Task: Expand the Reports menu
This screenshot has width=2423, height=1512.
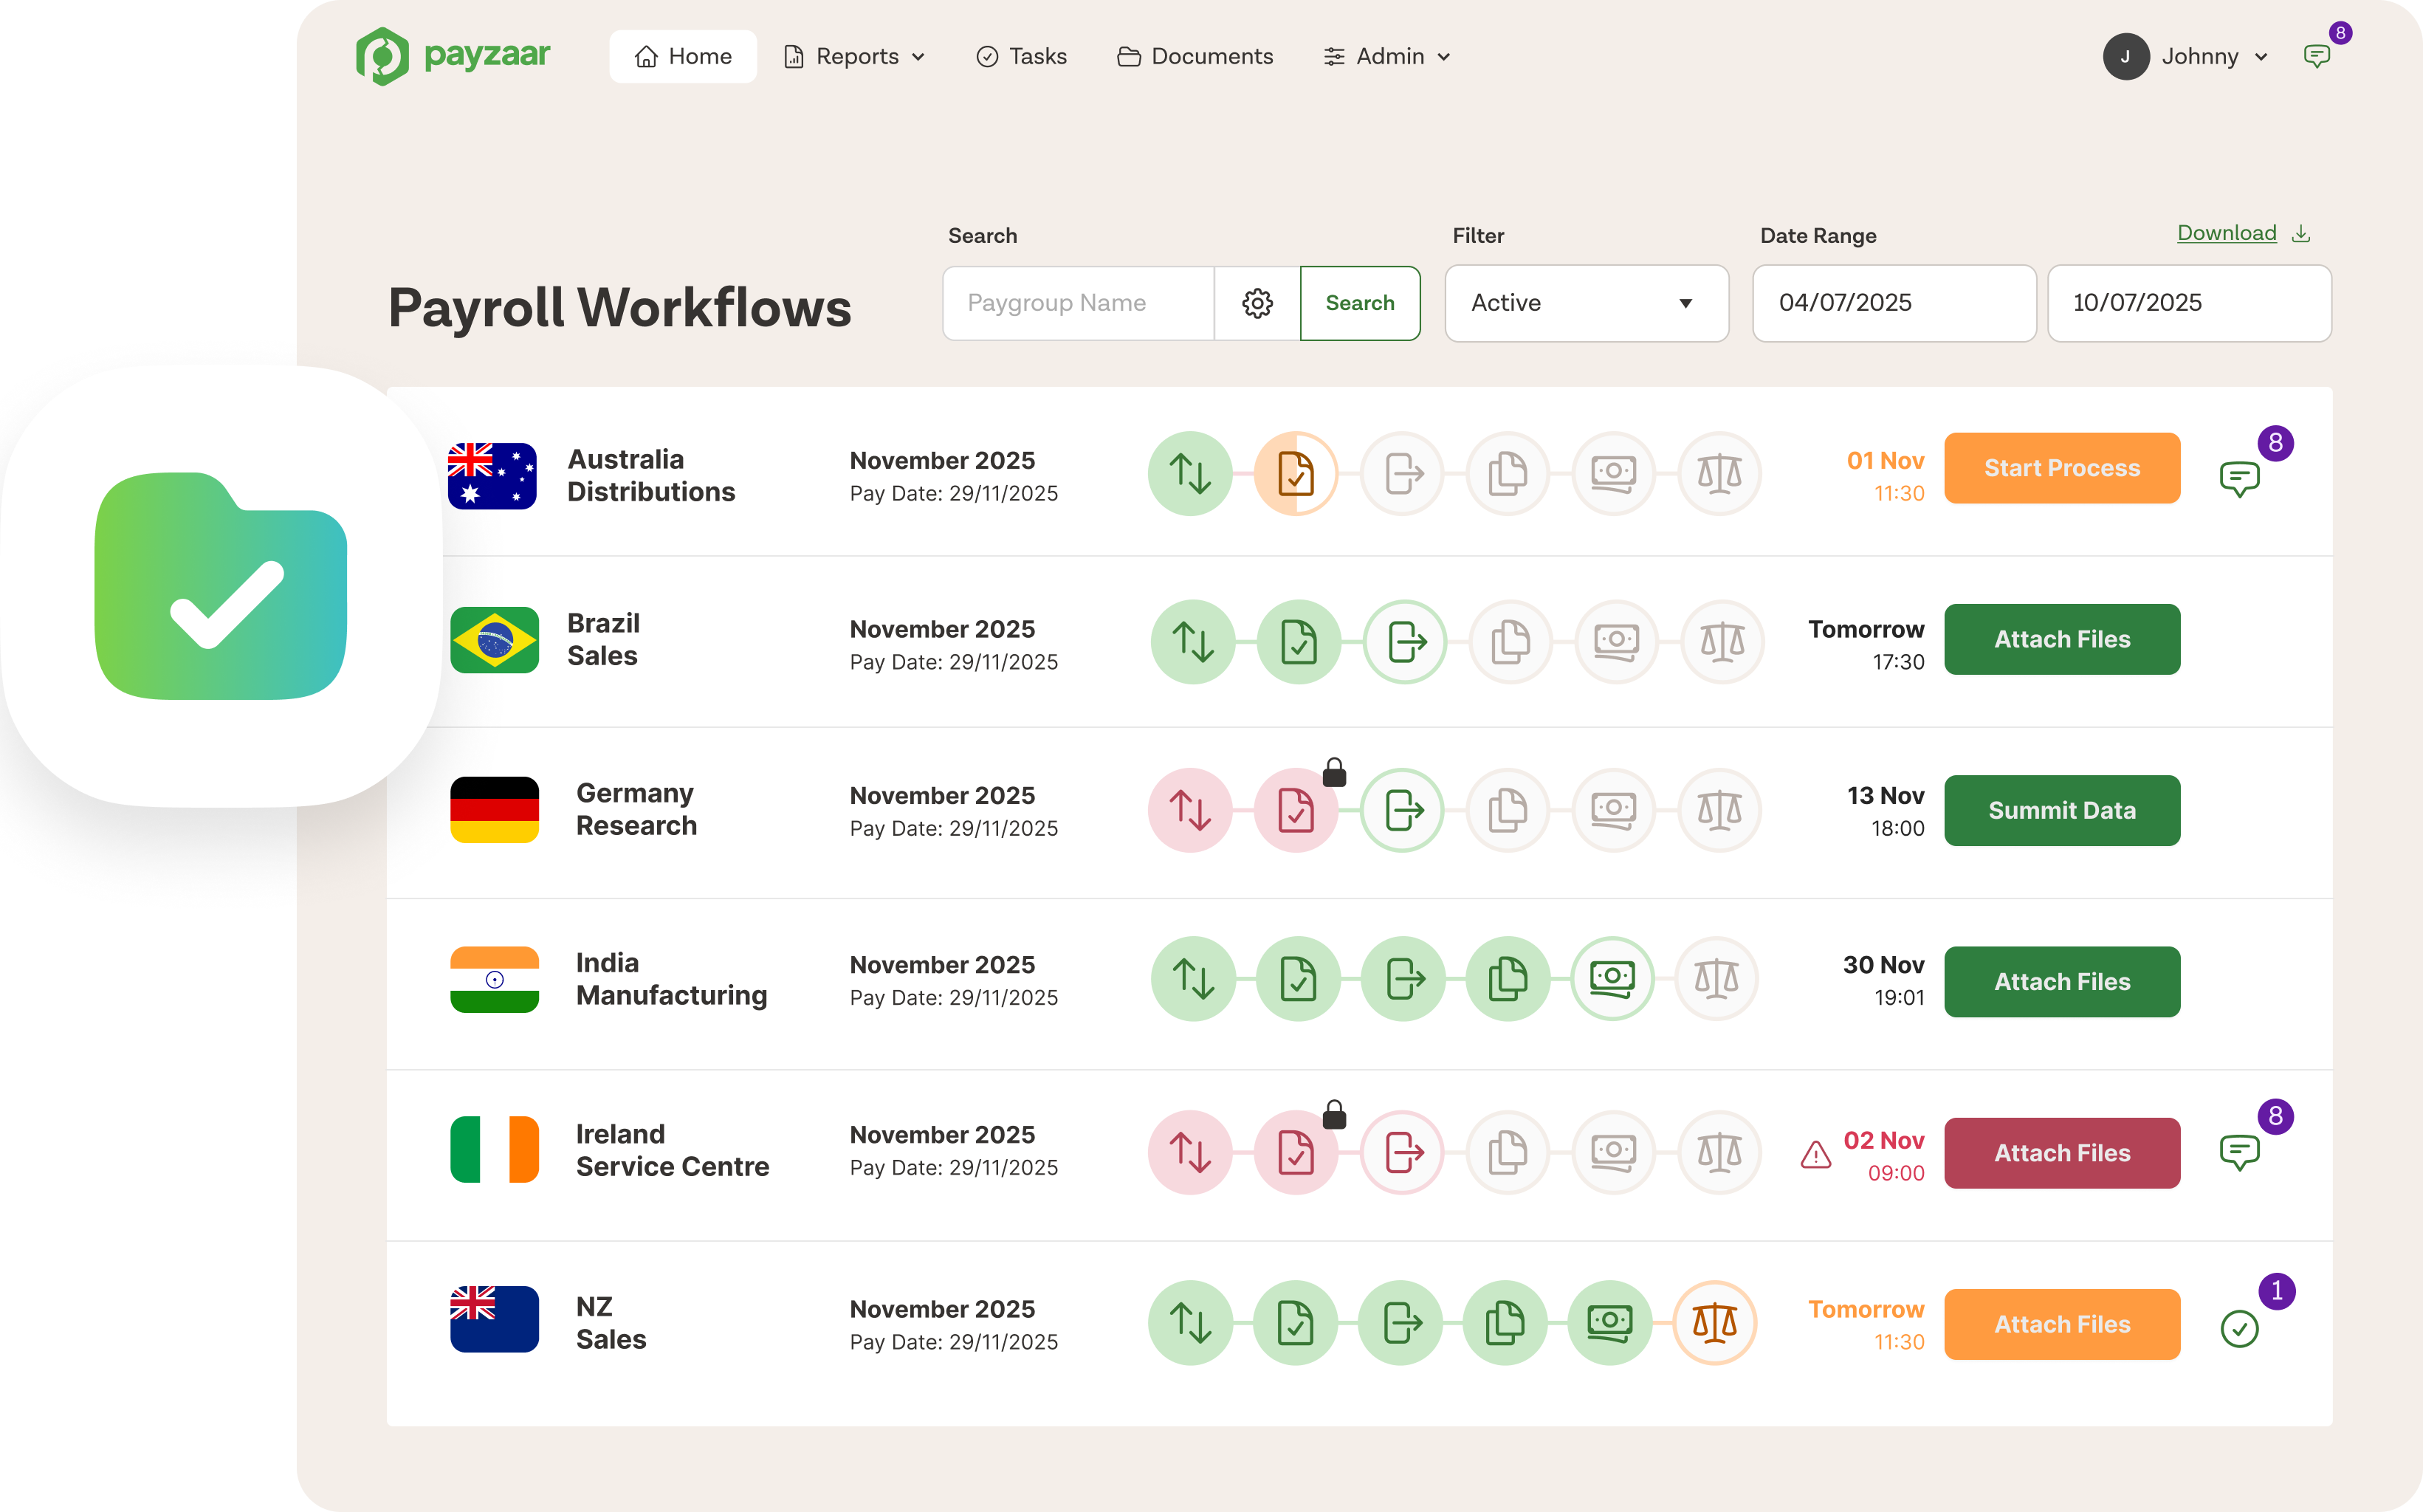Action: (855, 56)
